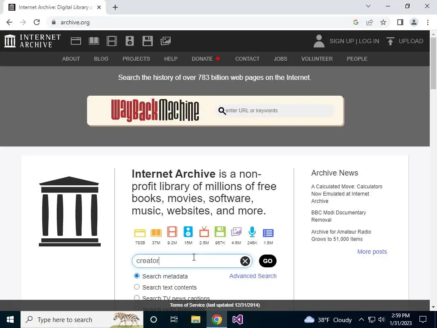The height and width of the screenshot is (328, 437).
Task: Open the Web (Wayback) icon in top nav
Action: tap(76, 41)
